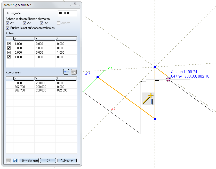The image size is (216, 169).
Task: Click the greyed redo button beside Koordinaten
Action: [74, 72]
